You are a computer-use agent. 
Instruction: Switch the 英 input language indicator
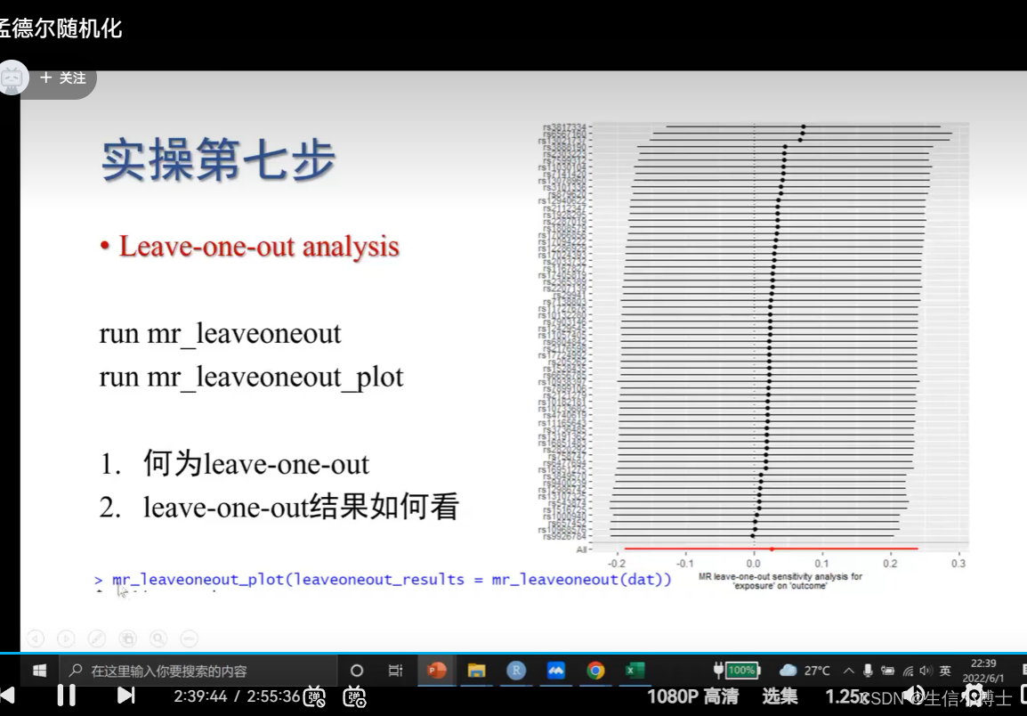pos(944,670)
